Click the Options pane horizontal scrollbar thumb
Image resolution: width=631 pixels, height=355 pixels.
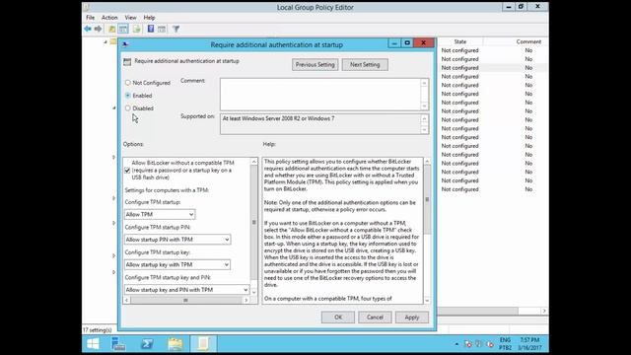click(185, 300)
